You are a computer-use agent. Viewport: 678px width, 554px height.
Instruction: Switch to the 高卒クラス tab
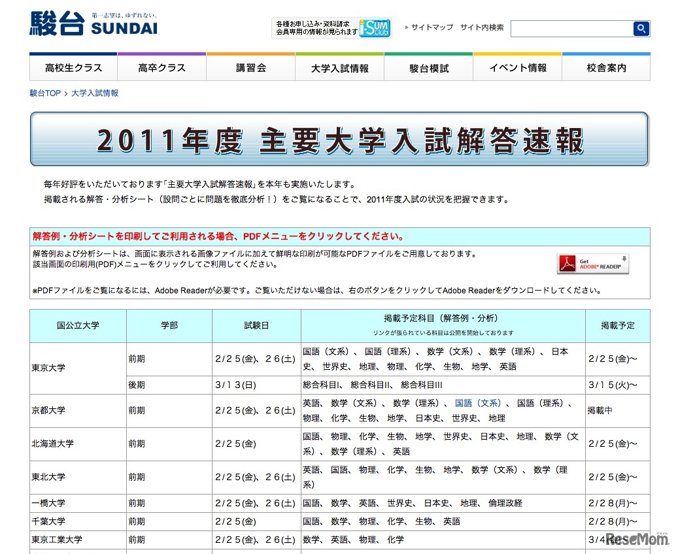pos(161,67)
